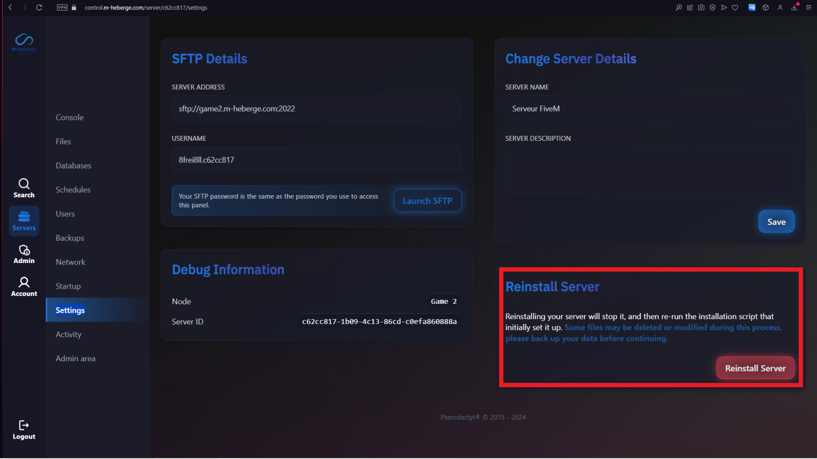Screen dimensions: 817x459
Task: Go to Account via the person icon
Action: (x=24, y=283)
